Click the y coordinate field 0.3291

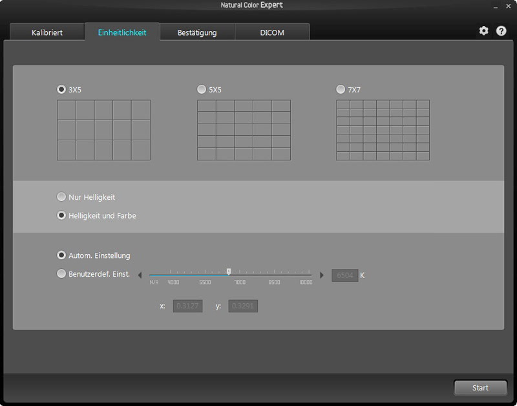point(243,306)
